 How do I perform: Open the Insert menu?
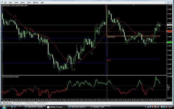point(16,3)
